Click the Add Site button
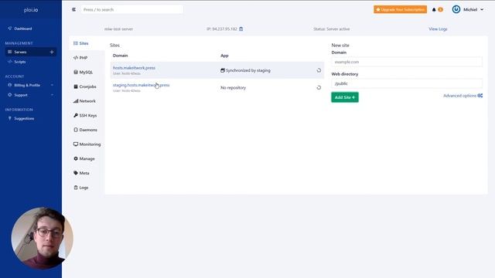The width and height of the screenshot is (495, 278). [345, 97]
